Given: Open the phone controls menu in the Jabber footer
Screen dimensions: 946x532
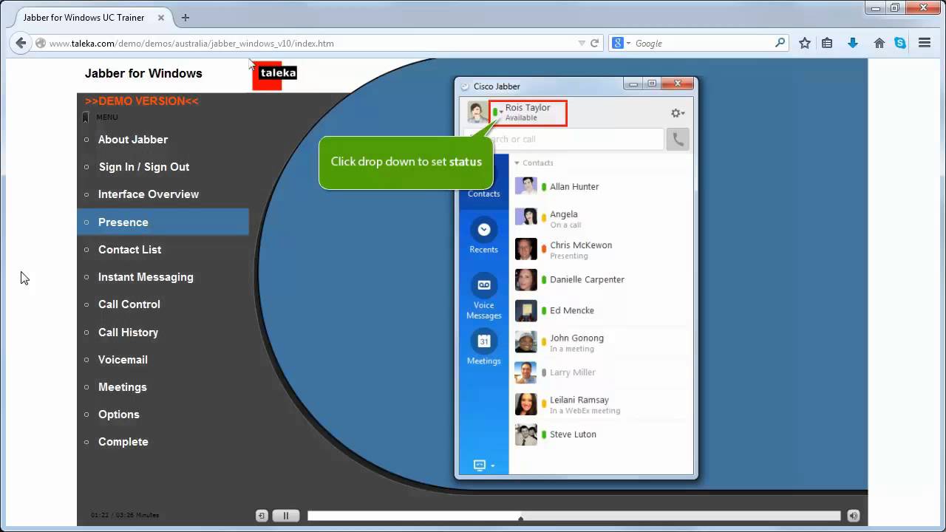Looking at the screenshot, I should 483,465.
